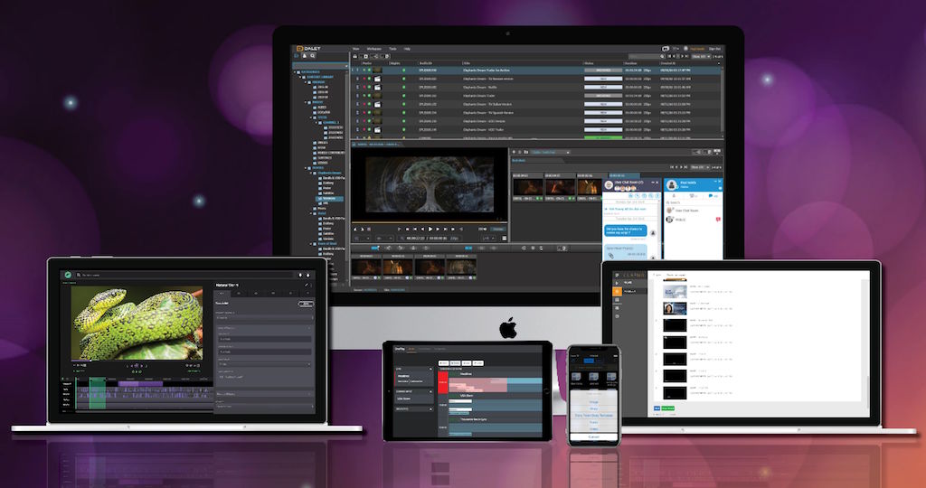Select the Elephants Dream TV Spanish Version row
The height and width of the screenshot is (488, 926).
535,112
